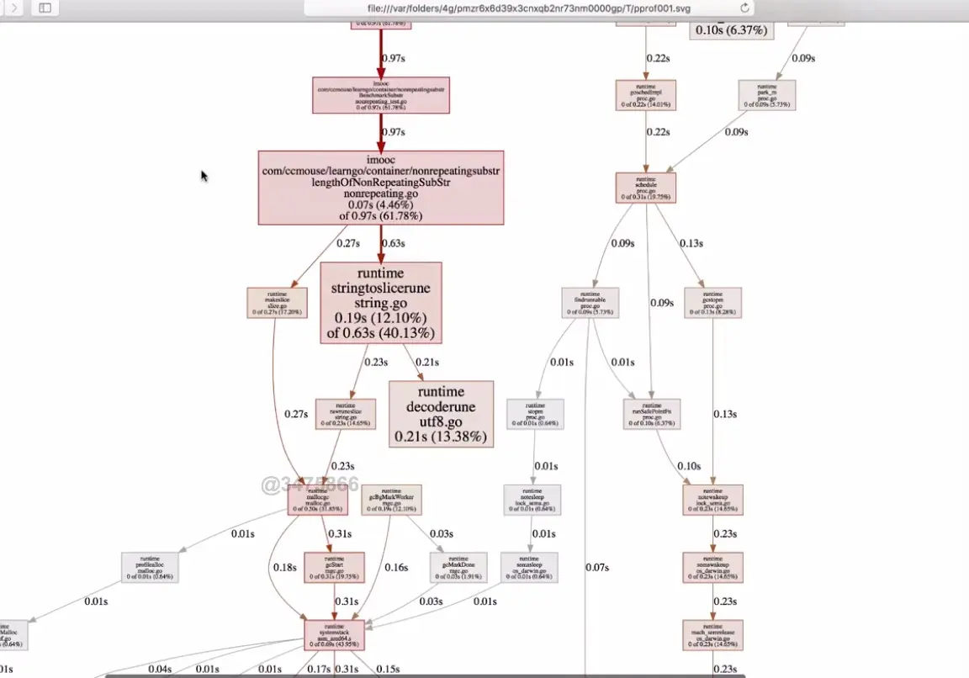Select the runtime systemstack node

334,635
